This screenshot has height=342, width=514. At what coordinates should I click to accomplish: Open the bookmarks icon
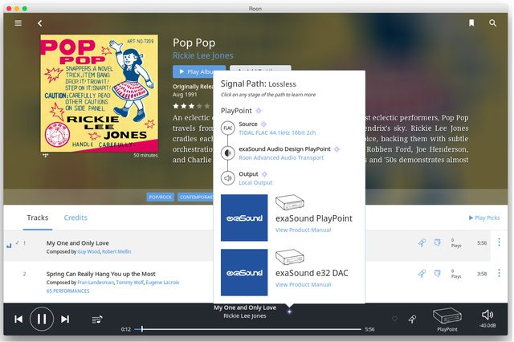point(471,23)
